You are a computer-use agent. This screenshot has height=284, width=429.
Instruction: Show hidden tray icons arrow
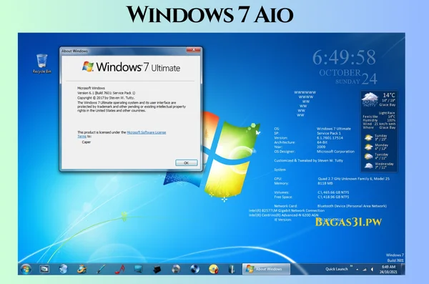coord(357,270)
